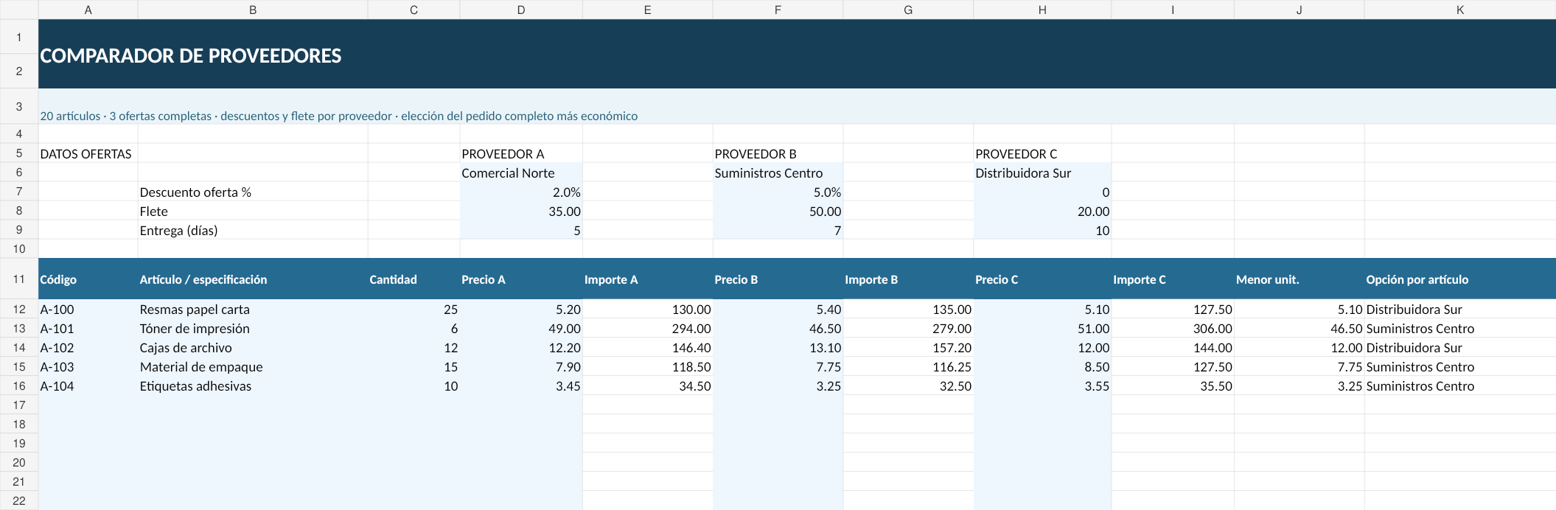Select the 'Cajas de archivo' cell
The width and height of the screenshot is (1556, 510).
253,347
